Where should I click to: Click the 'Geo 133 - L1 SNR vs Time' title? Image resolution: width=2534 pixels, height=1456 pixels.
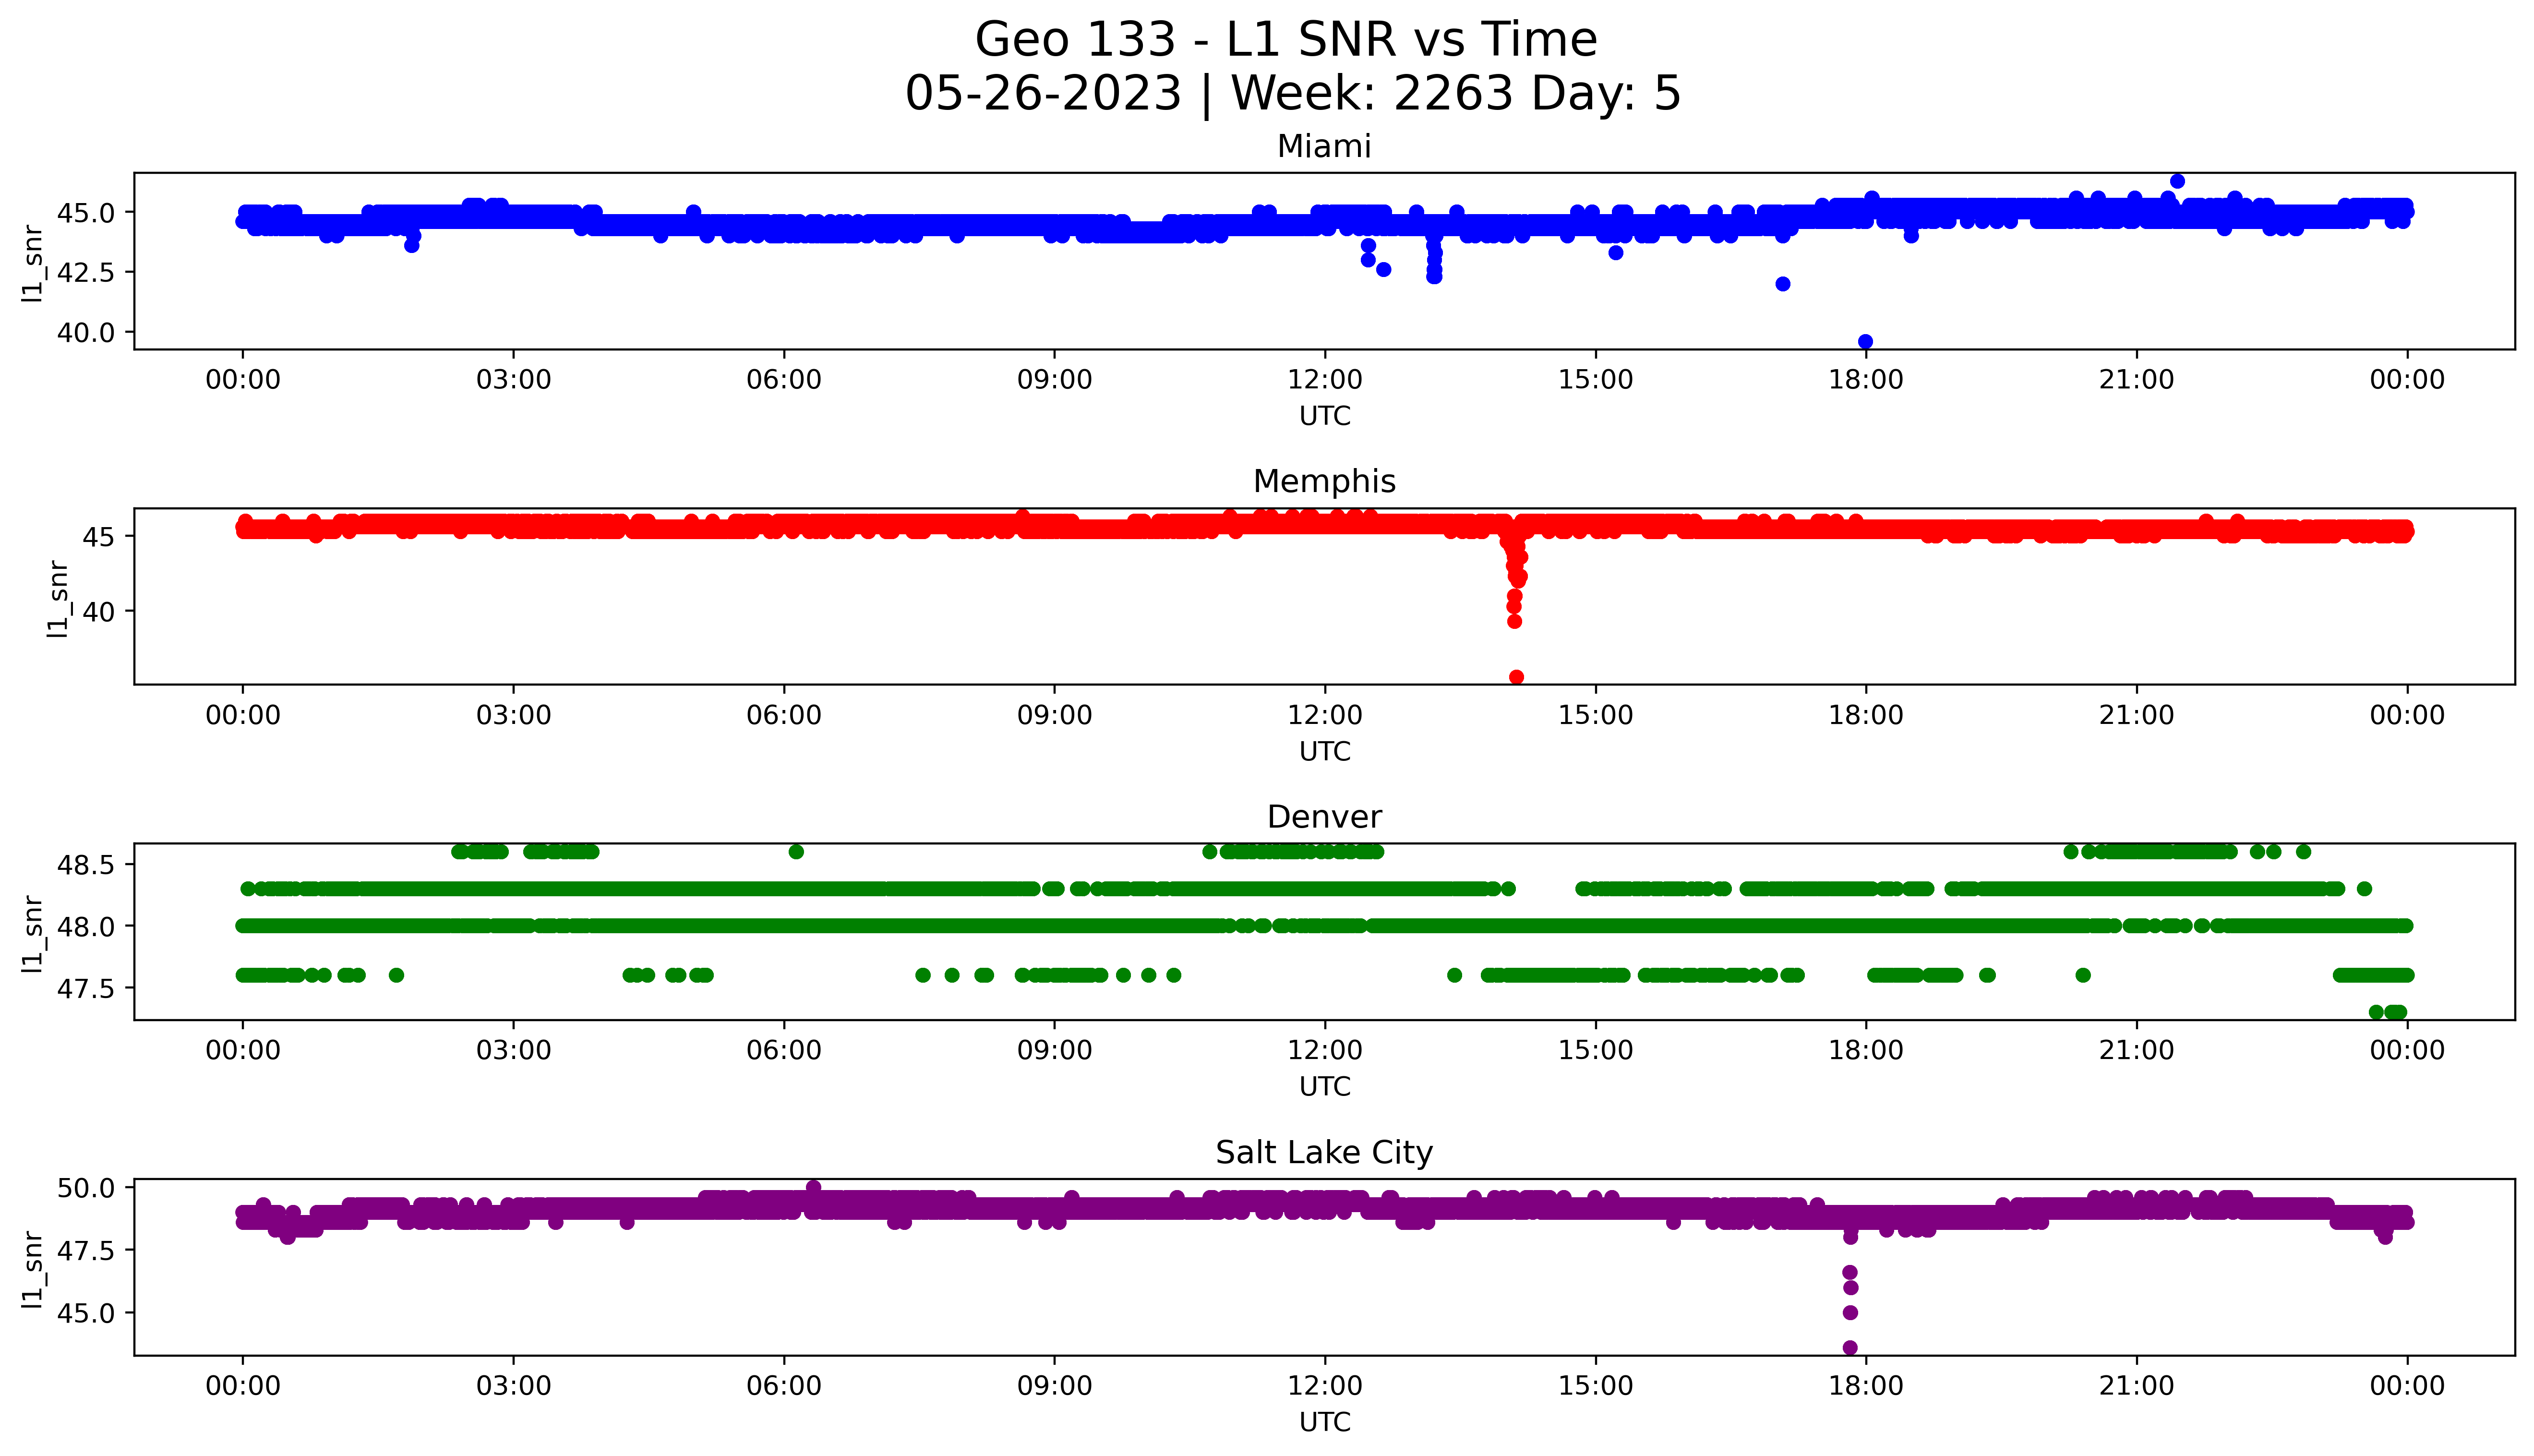pyautogui.click(x=1285, y=40)
